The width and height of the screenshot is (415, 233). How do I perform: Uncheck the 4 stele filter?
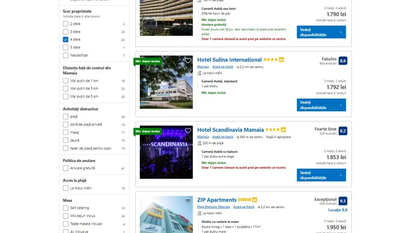coord(66,40)
